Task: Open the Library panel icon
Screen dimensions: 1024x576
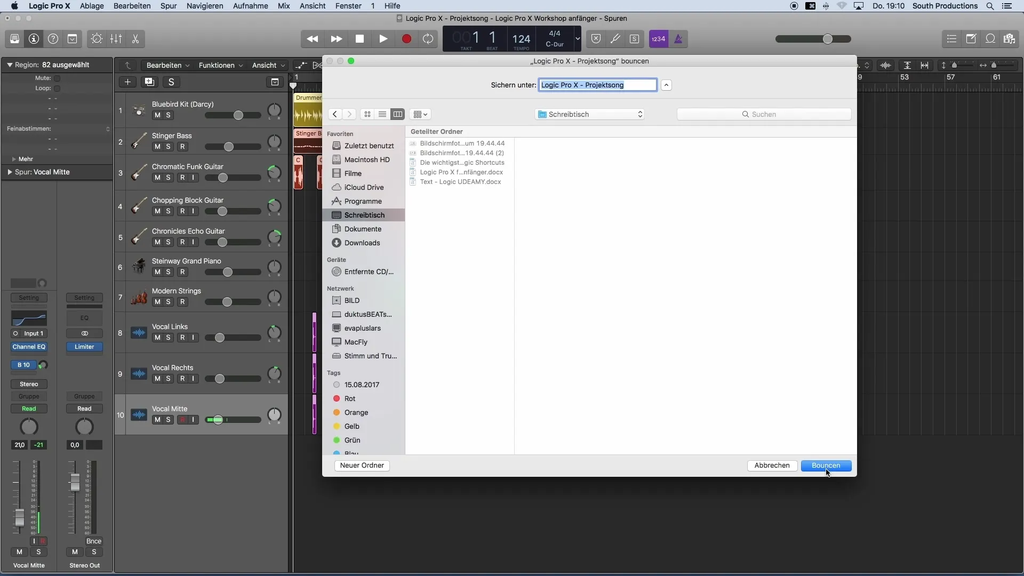Action: pyautogui.click(x=14, y=39)
